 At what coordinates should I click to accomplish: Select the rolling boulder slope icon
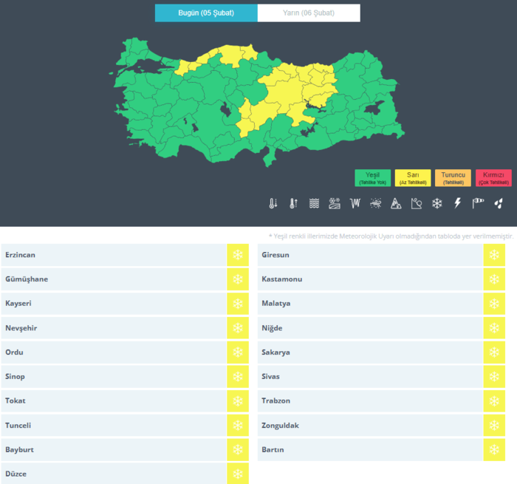click(x=417, y=203)
